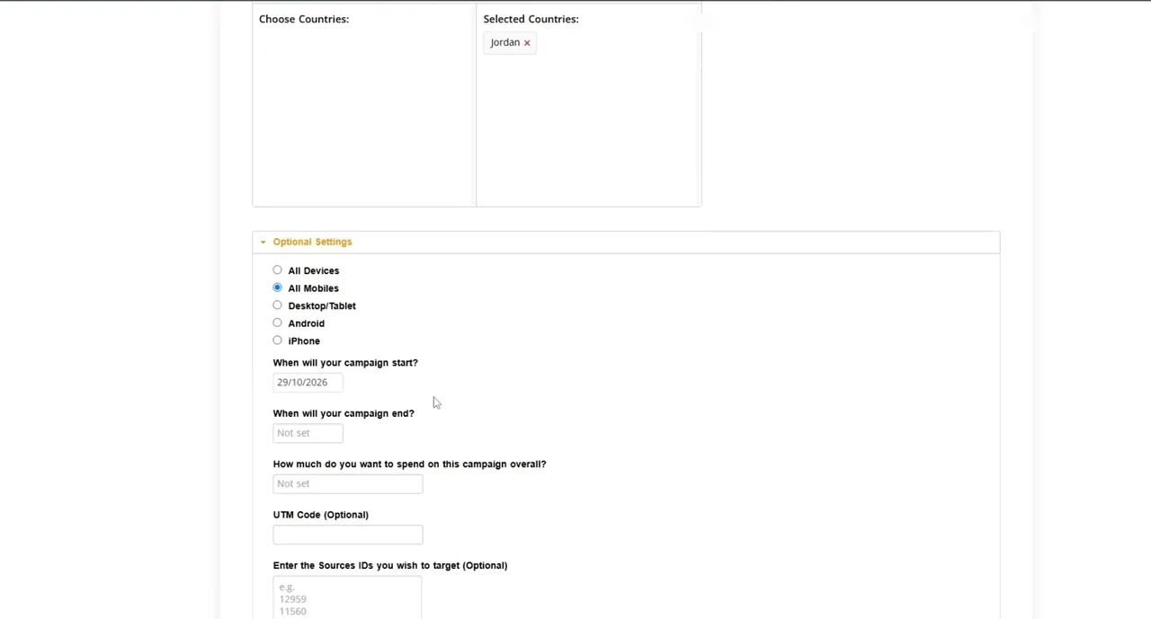Pick the Android device option
The height and width of the screenshot is (619, 1151).
pos(277,323)
